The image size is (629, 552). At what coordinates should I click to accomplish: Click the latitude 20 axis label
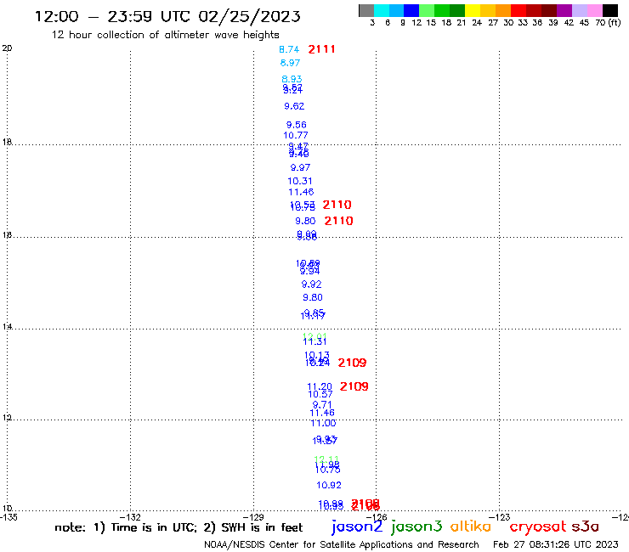(x=7, y=48)
